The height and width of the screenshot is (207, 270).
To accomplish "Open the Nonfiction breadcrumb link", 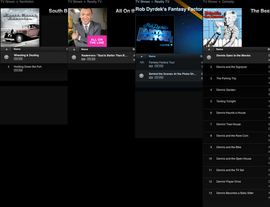I will click(27, 2).
